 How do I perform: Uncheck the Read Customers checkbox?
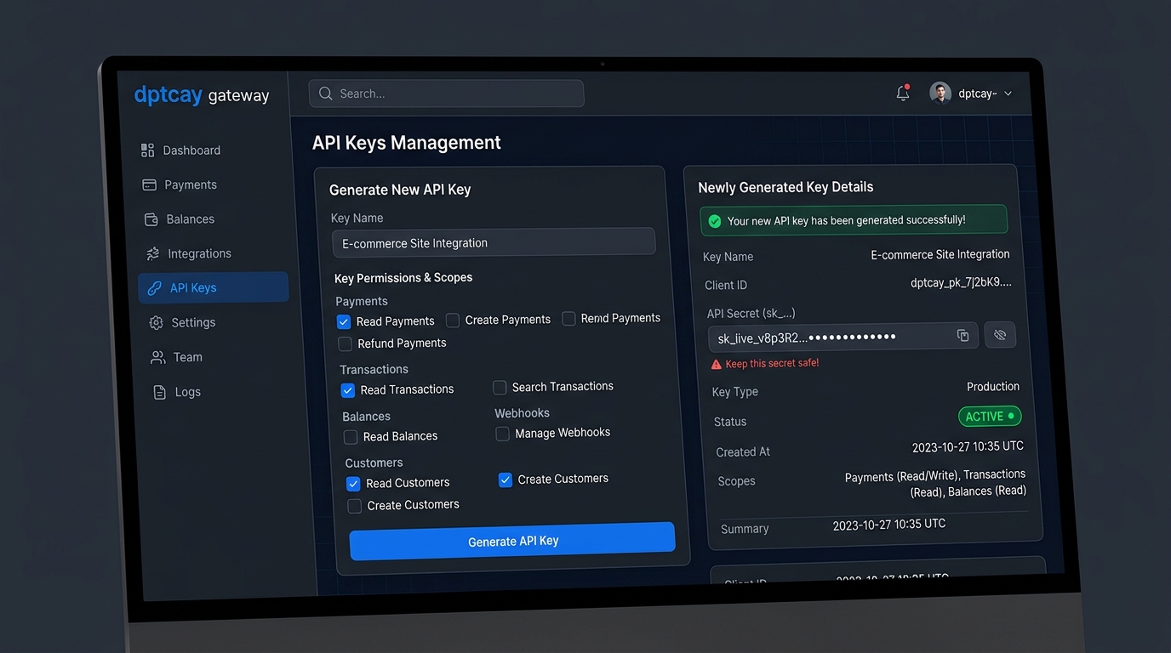(353, 484)
